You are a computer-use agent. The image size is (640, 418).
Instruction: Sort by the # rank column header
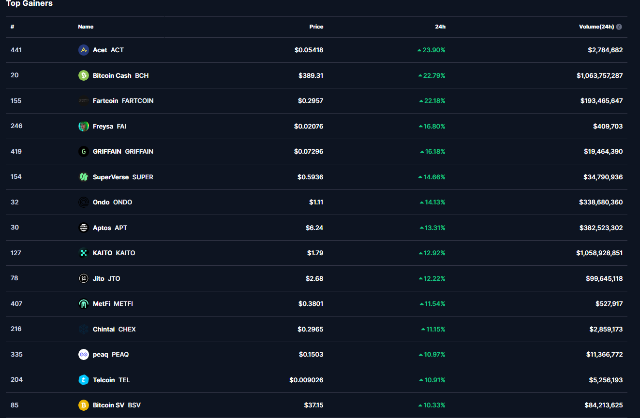coord(13,27)
